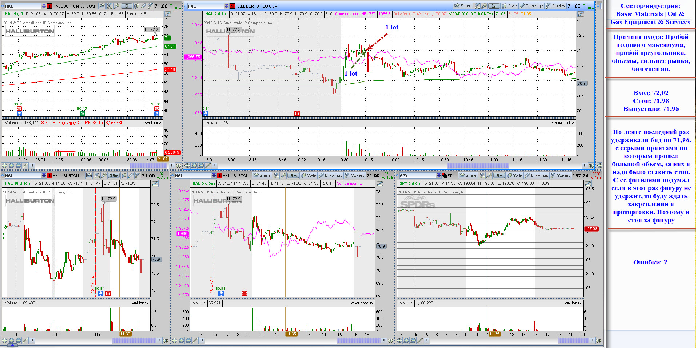Image resolution: width=696 pixels, height=348 pixels.
Task: Click share icon on HAL daily chart
Action: click(x=102, y=6)
